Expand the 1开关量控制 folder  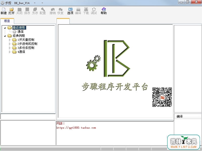(10, 40)
